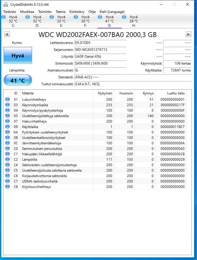This screenshot has width=197, height=260.
Task: Select drive G: status tab
Action: tap(109, 21)
